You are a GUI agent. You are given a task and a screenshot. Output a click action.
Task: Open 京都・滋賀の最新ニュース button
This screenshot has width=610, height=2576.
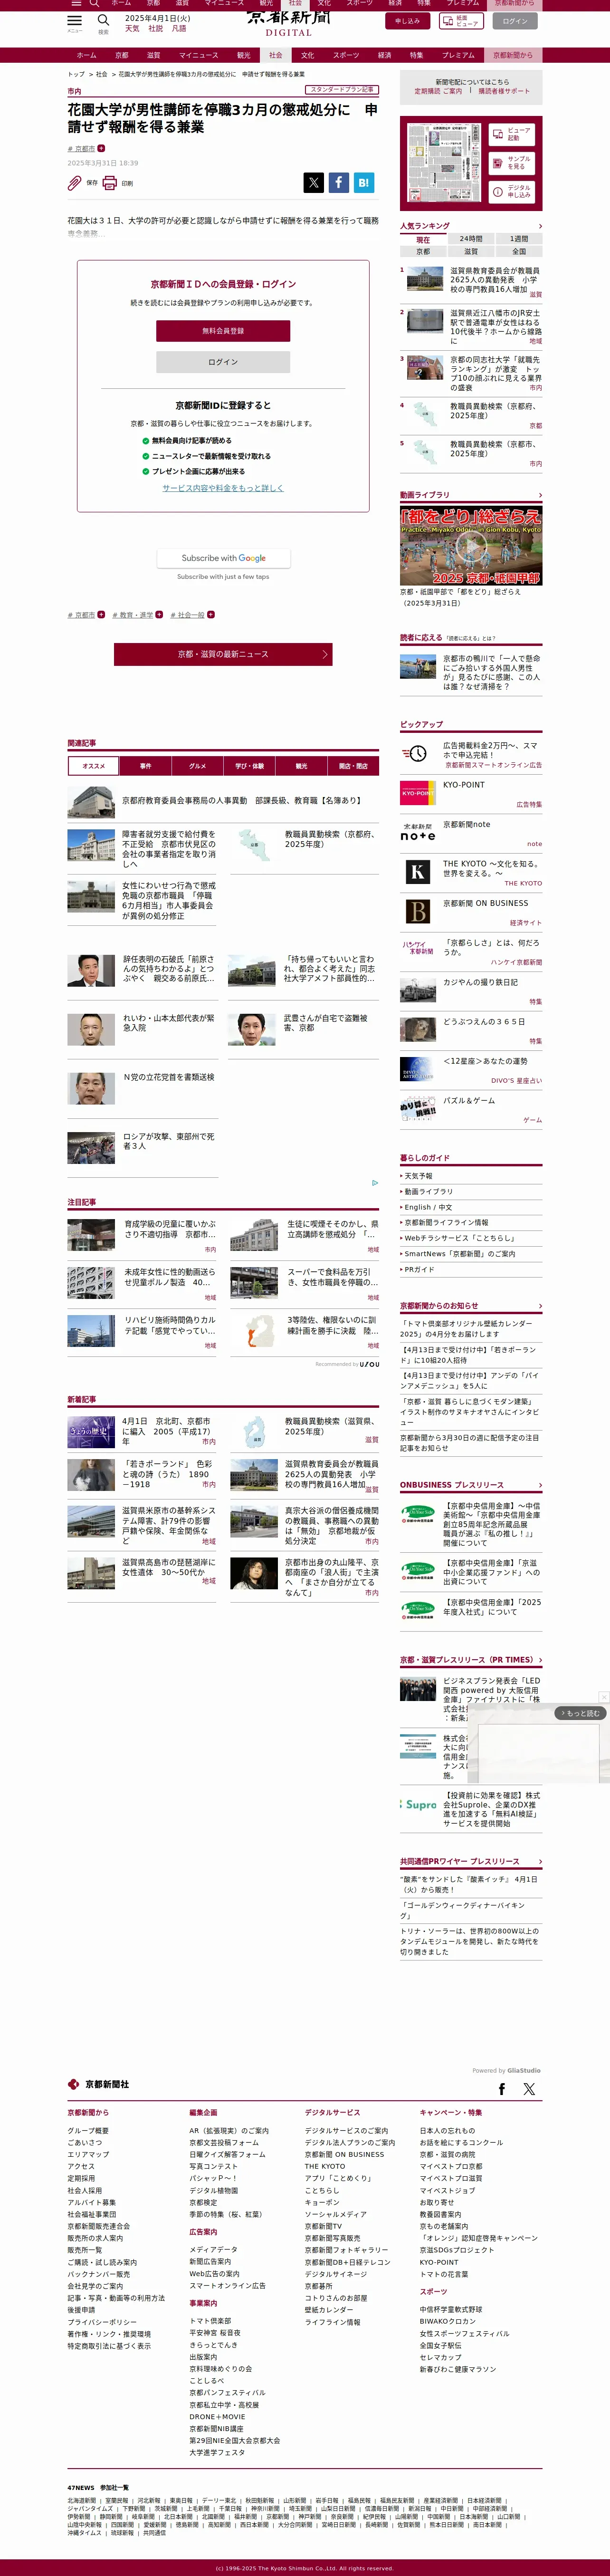coord(223,654)
